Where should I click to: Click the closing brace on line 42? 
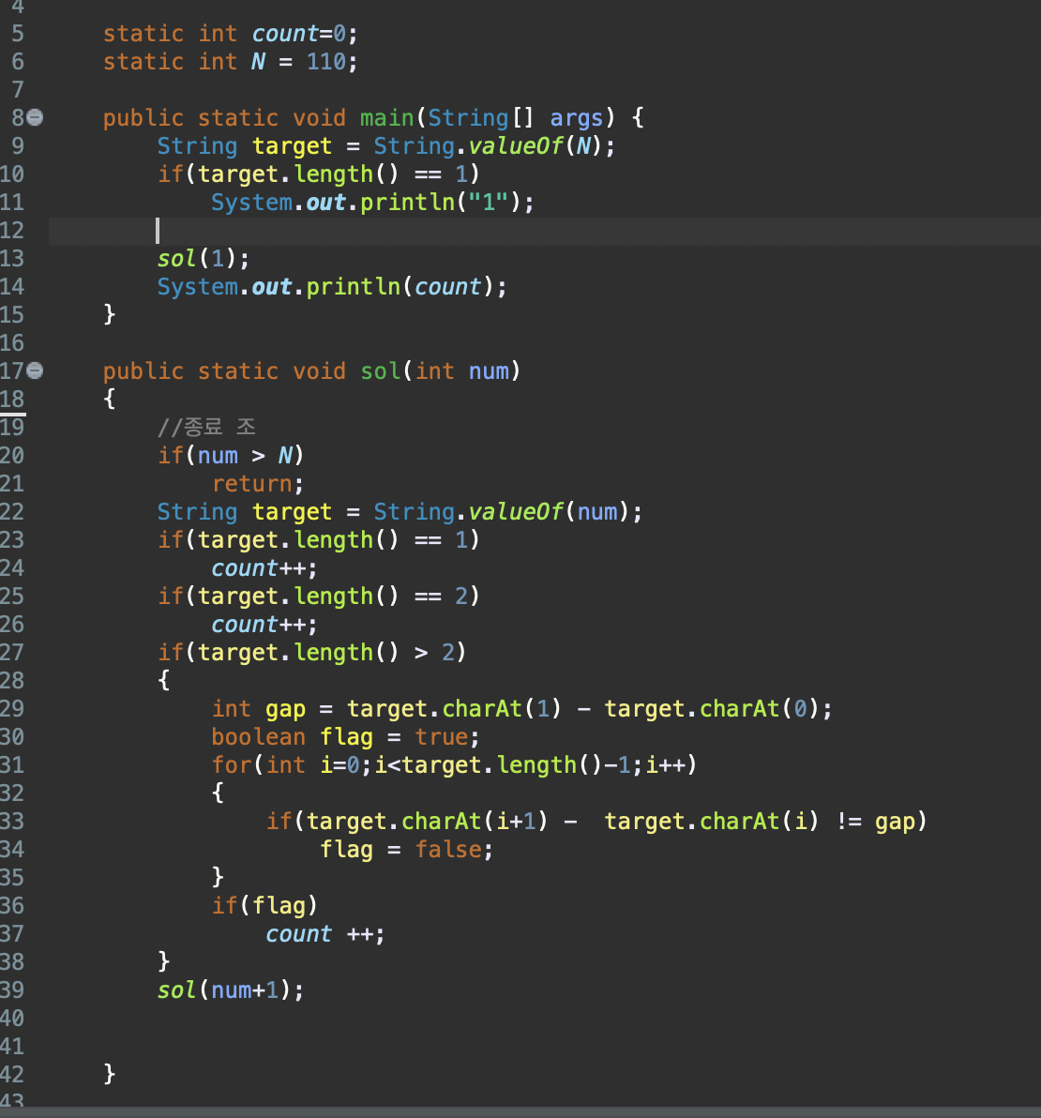pyautogui.click(x=109, y=1074)
